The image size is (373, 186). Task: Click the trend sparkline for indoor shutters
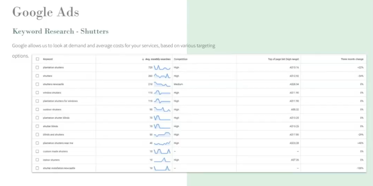tap(162, 160)
